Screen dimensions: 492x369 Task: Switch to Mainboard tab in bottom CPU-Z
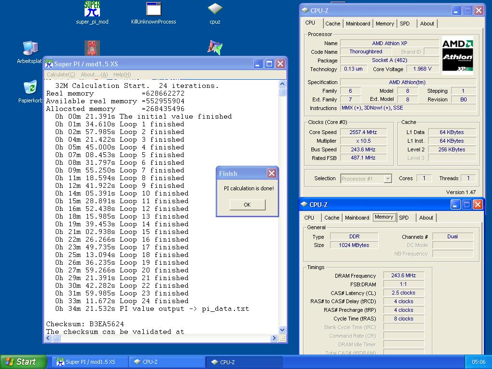pos(357,218)
